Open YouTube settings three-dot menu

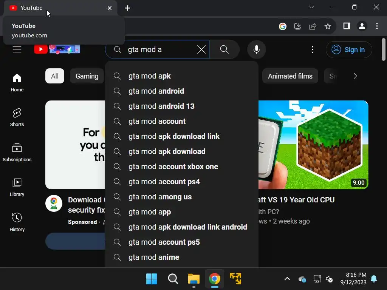(x=313, y=49)
